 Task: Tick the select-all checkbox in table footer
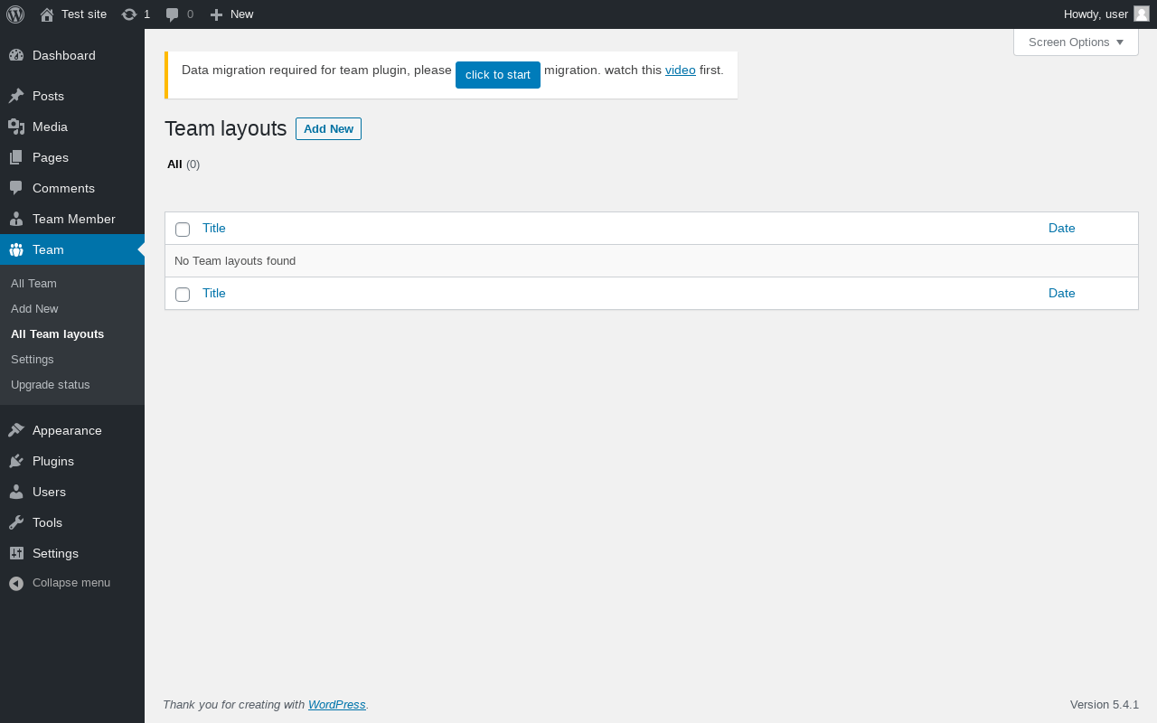pos(183,295)
